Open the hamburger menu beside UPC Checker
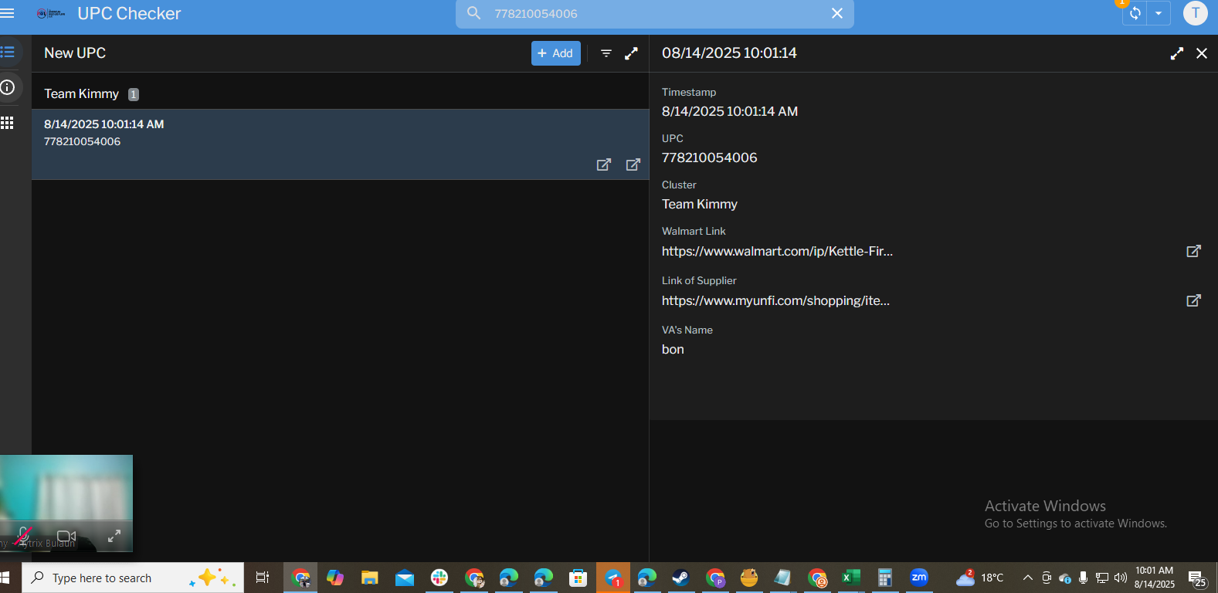 [x=8, y=13]
